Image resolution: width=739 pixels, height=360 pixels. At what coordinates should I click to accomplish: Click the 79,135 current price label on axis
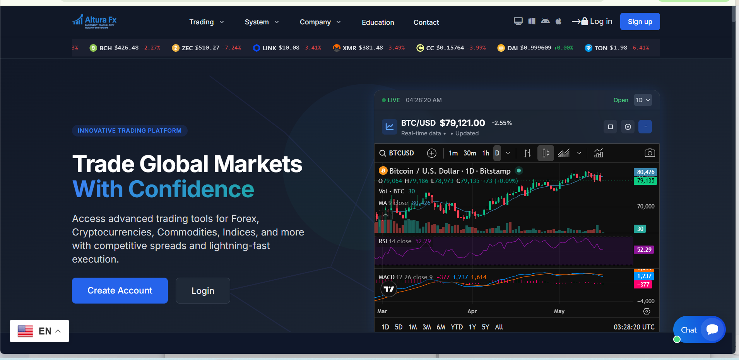point(645,181)
